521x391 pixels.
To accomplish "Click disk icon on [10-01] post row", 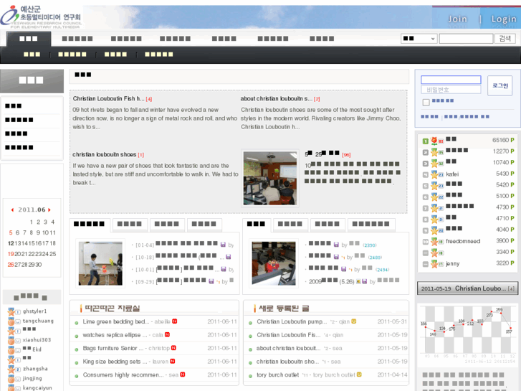I will 224,269.
